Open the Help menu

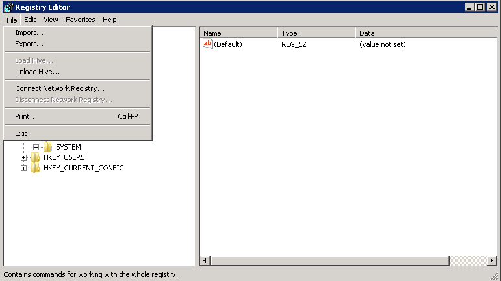110,20
